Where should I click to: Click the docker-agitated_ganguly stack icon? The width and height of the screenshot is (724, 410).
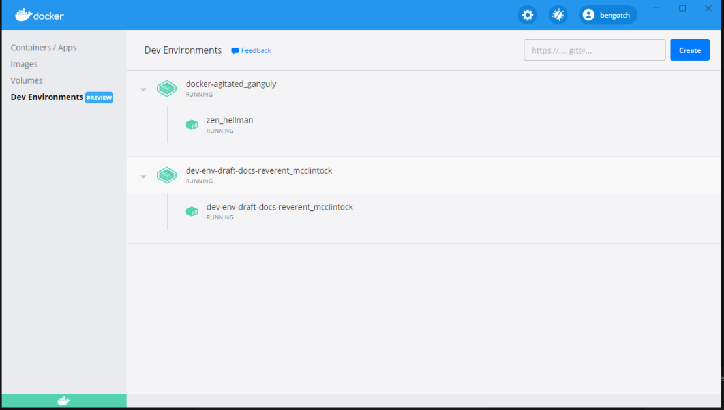pyautogui.click(x=167, y=88)
